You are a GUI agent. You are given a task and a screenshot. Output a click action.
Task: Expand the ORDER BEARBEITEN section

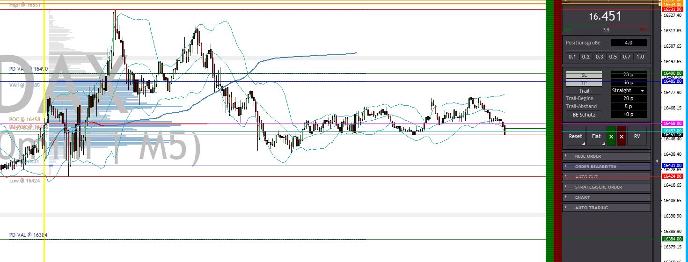tap(607, 167)
